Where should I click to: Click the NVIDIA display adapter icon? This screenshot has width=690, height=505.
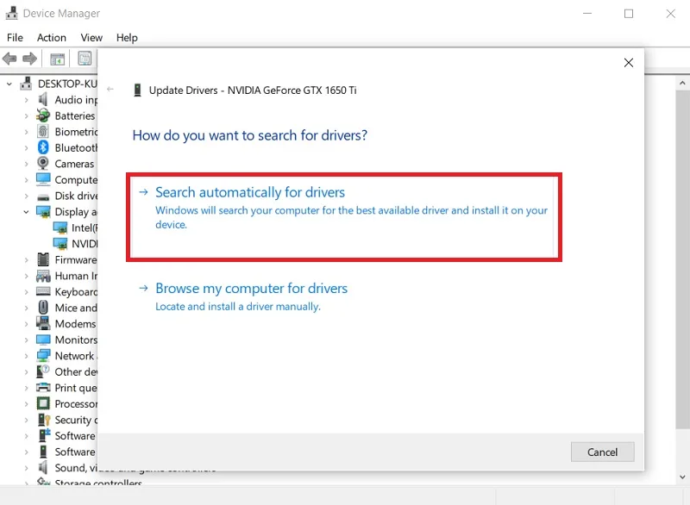[60, 244]
